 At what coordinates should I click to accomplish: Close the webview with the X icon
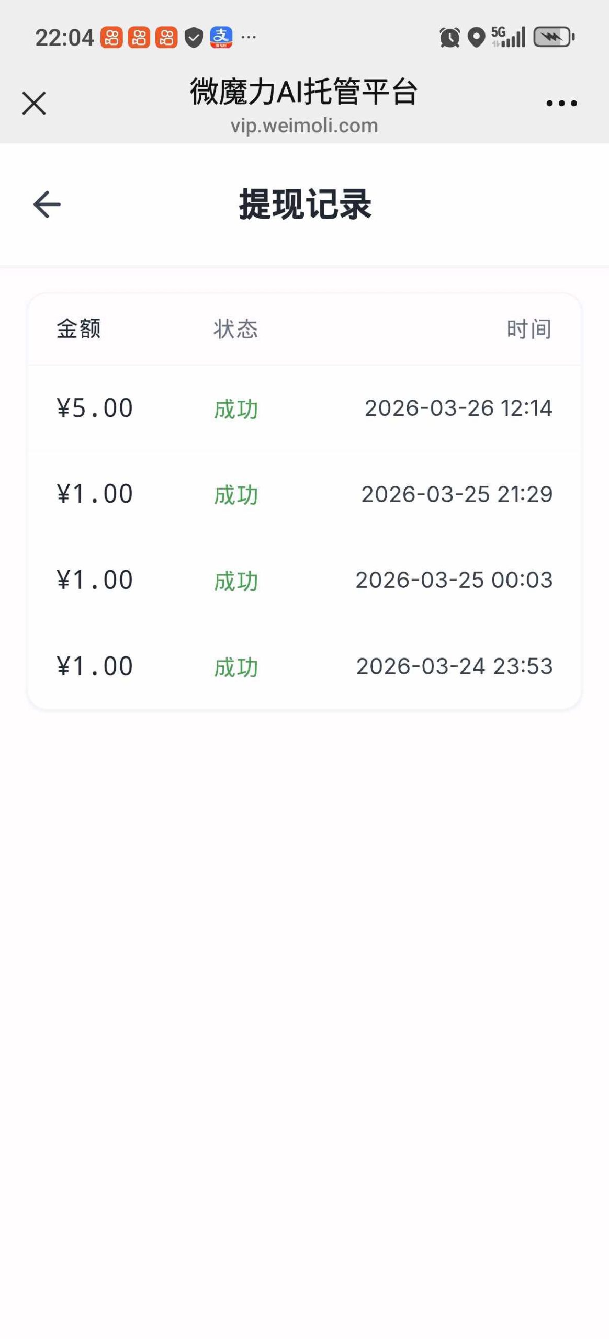pyautogui.click(x=34, y=103)
